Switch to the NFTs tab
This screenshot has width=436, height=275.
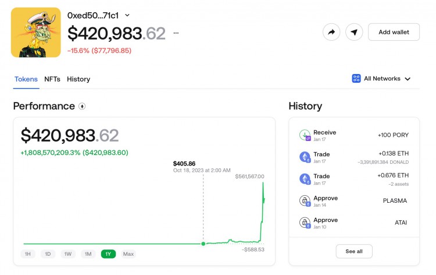click(x=52, y=79)
